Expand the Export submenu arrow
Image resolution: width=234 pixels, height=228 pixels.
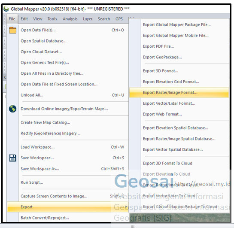pyautogui.click(x=126, y=207)
